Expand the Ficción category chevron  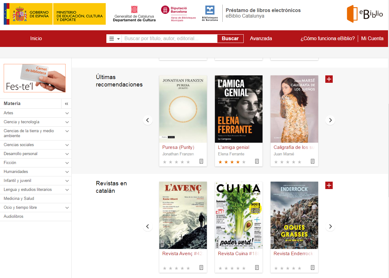(67, 163)
